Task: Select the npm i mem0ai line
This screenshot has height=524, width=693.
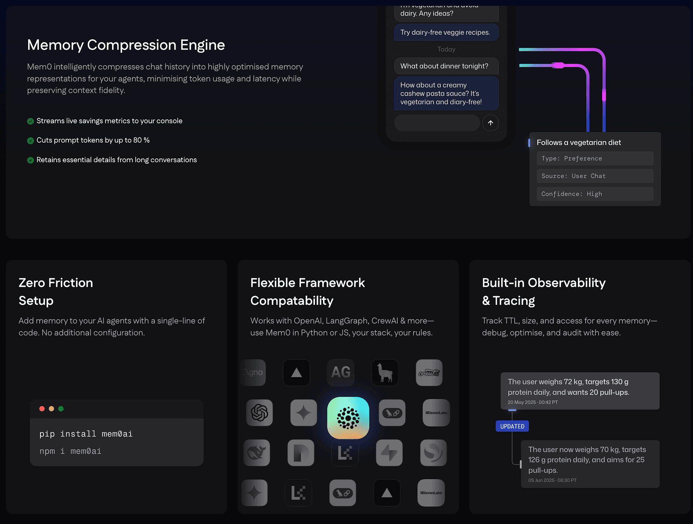Action: [x=70, y=451]
